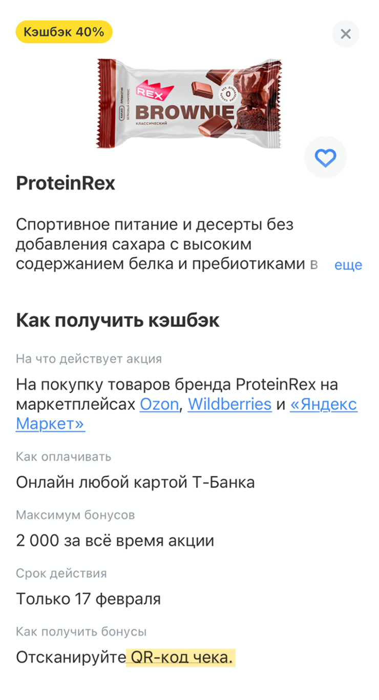Open the Wildberries marketplace link
379x700 pixels.
point(229,404)
